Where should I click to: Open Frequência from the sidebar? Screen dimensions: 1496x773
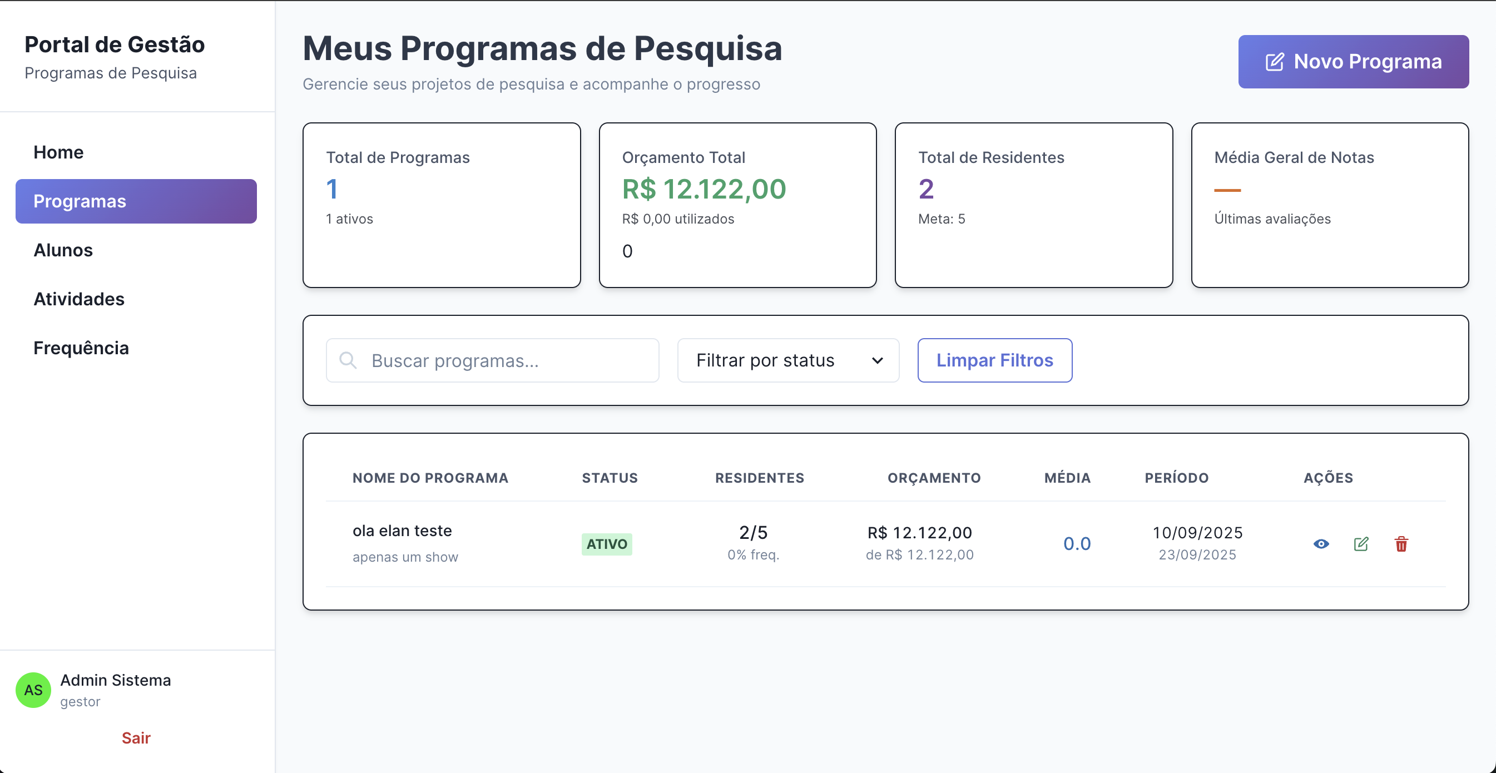(x=81, y=348)
